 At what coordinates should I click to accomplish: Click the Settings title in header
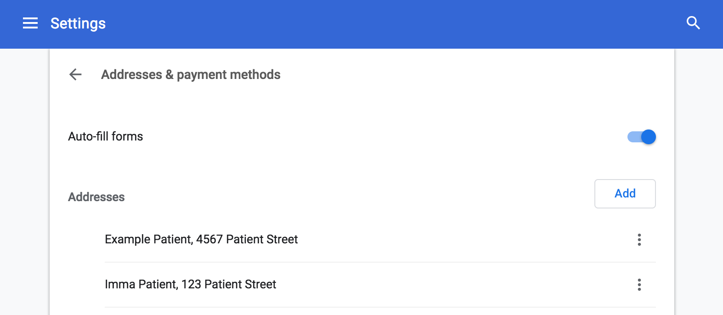coord(78,23)
